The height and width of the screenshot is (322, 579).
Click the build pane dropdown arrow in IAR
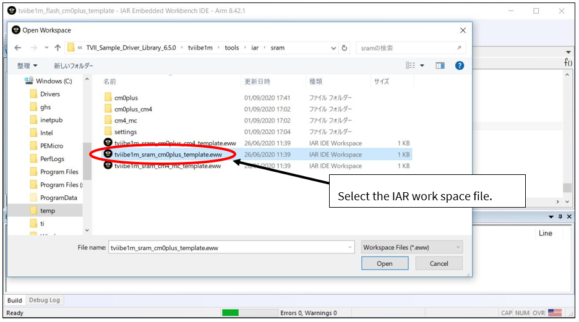pyautogui.click(x=551, y=217)
